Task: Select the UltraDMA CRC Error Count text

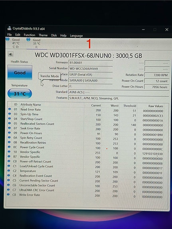Action: tap(37, 190)
